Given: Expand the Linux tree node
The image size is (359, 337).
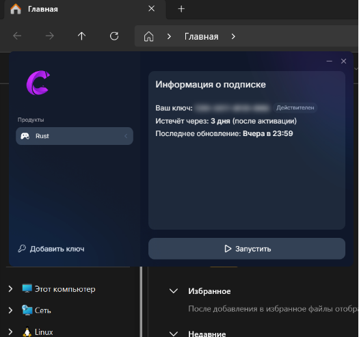Looking at the screenshot, I should [10, 332].
